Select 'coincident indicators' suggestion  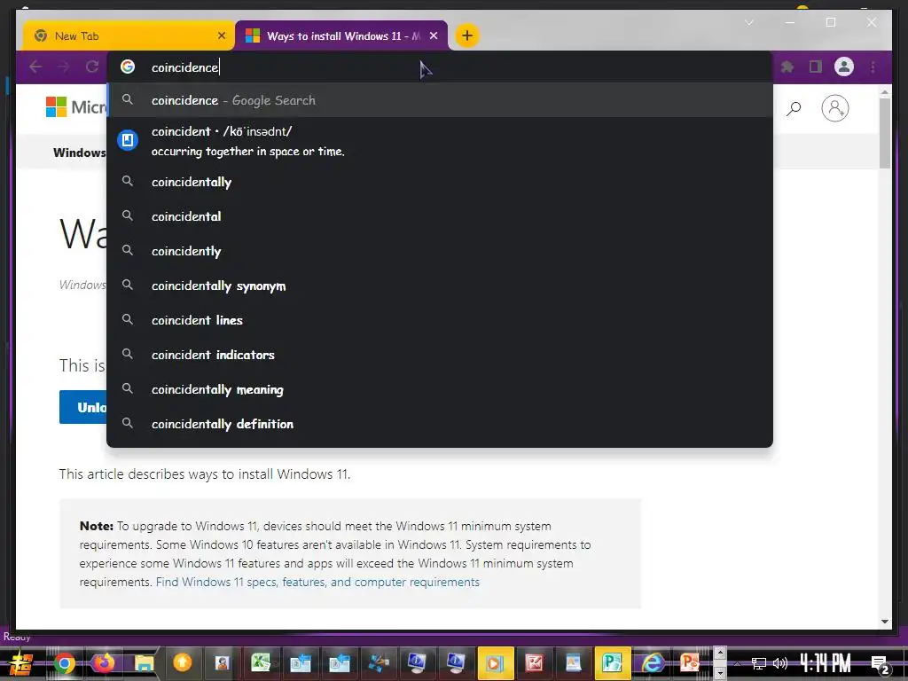[x=440, y=355]
